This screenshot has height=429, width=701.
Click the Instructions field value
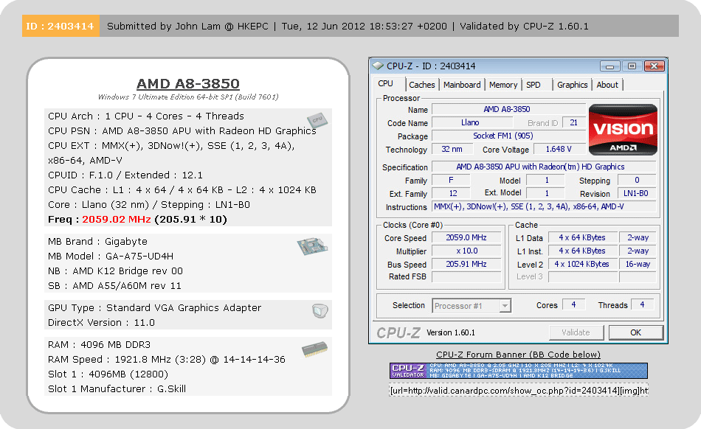[x=543, y=206]
